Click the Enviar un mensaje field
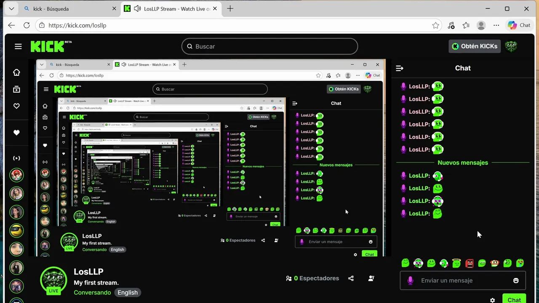 (x=462, y=280)
